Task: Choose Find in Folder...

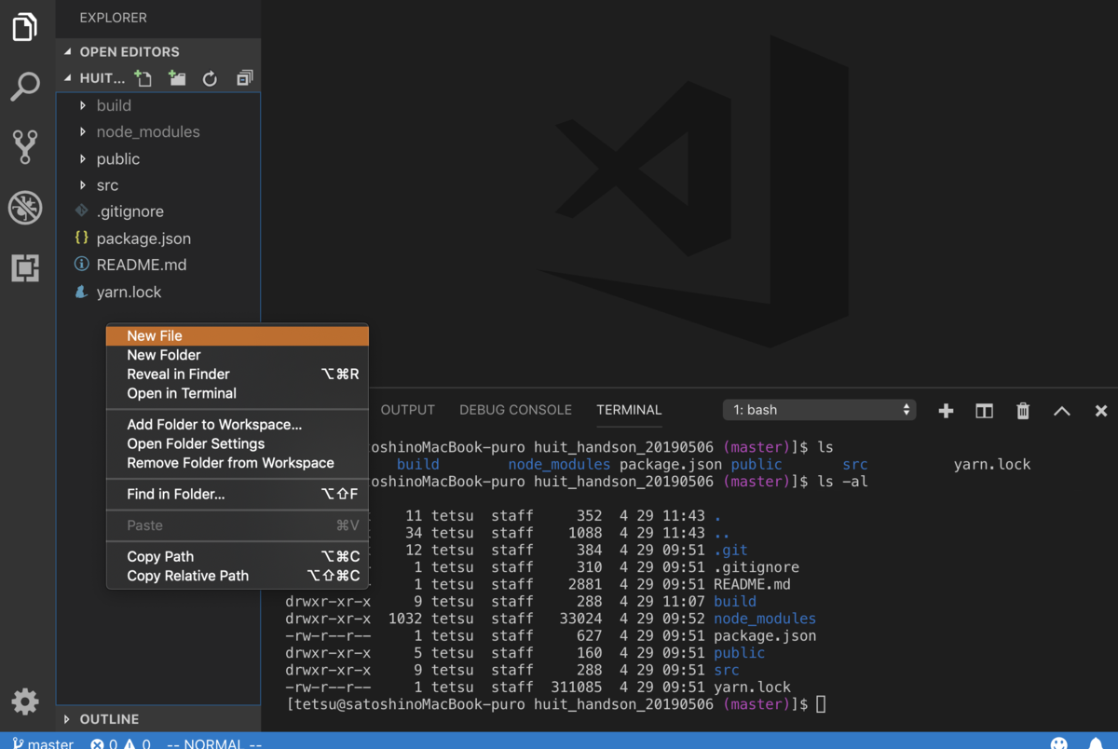Action: click(238, 494)
